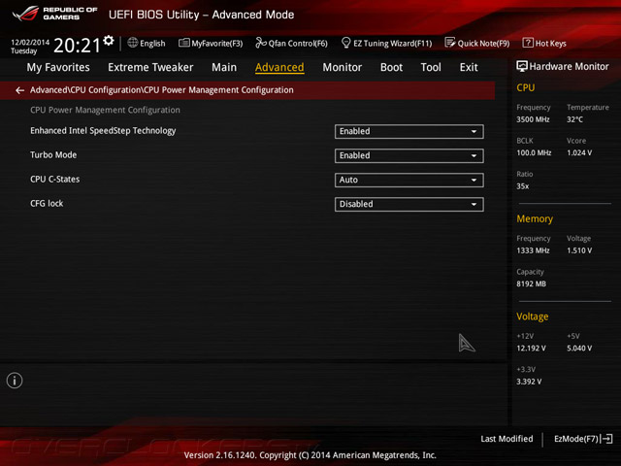This screenshot has height=466, width=621.
Task: Open Quick Note notepad icon
Action: click(x=450, y=43)
